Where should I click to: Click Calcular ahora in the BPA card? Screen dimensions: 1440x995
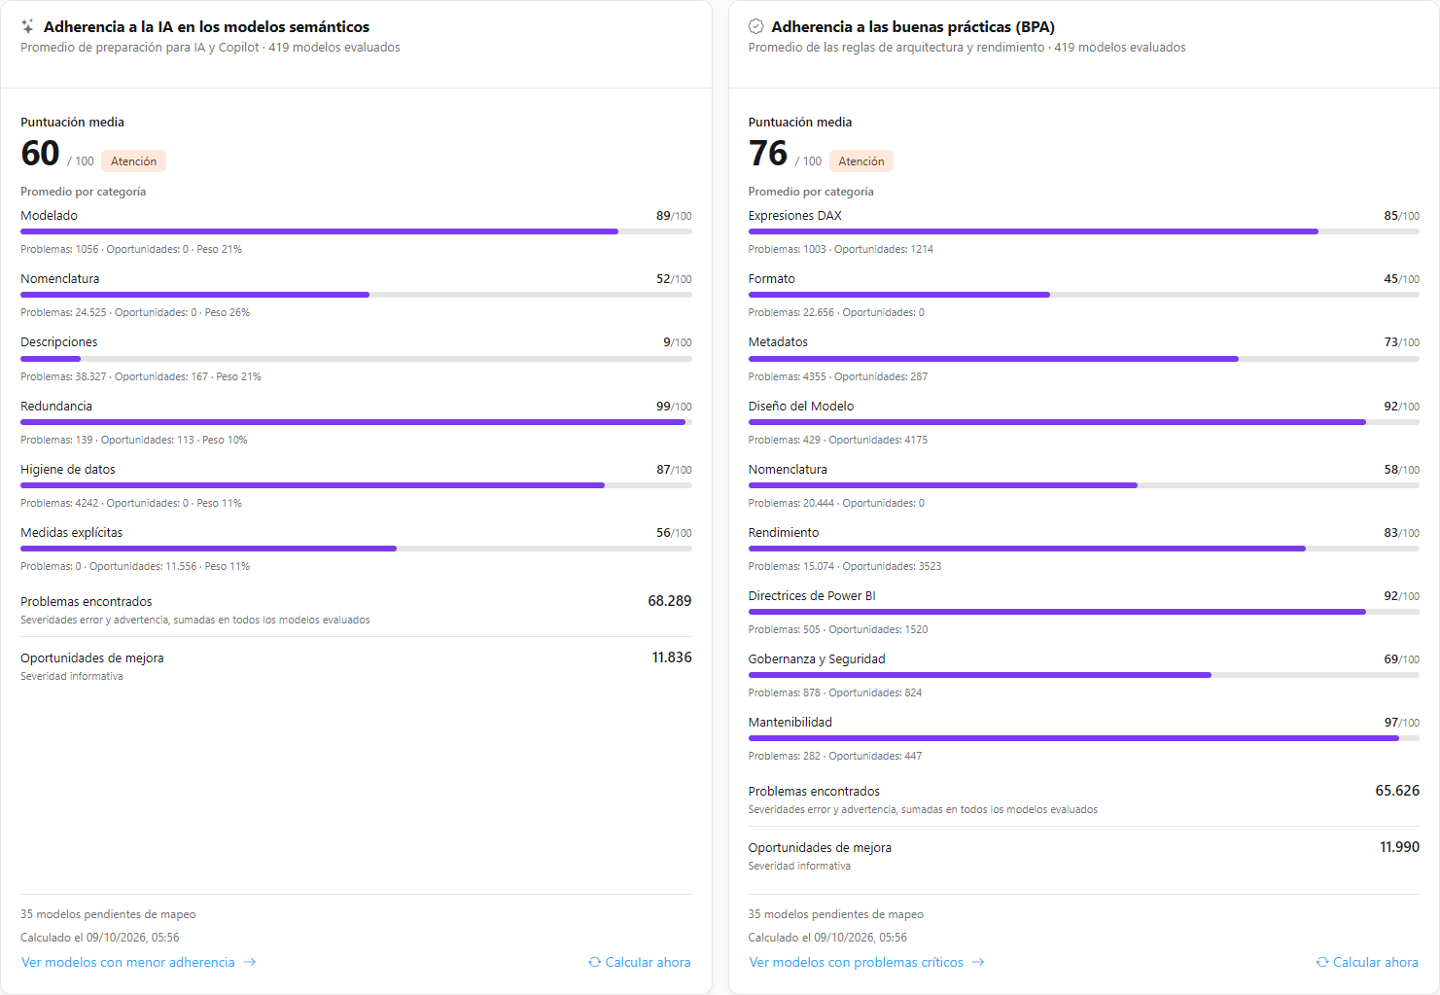pos(1367,962)
